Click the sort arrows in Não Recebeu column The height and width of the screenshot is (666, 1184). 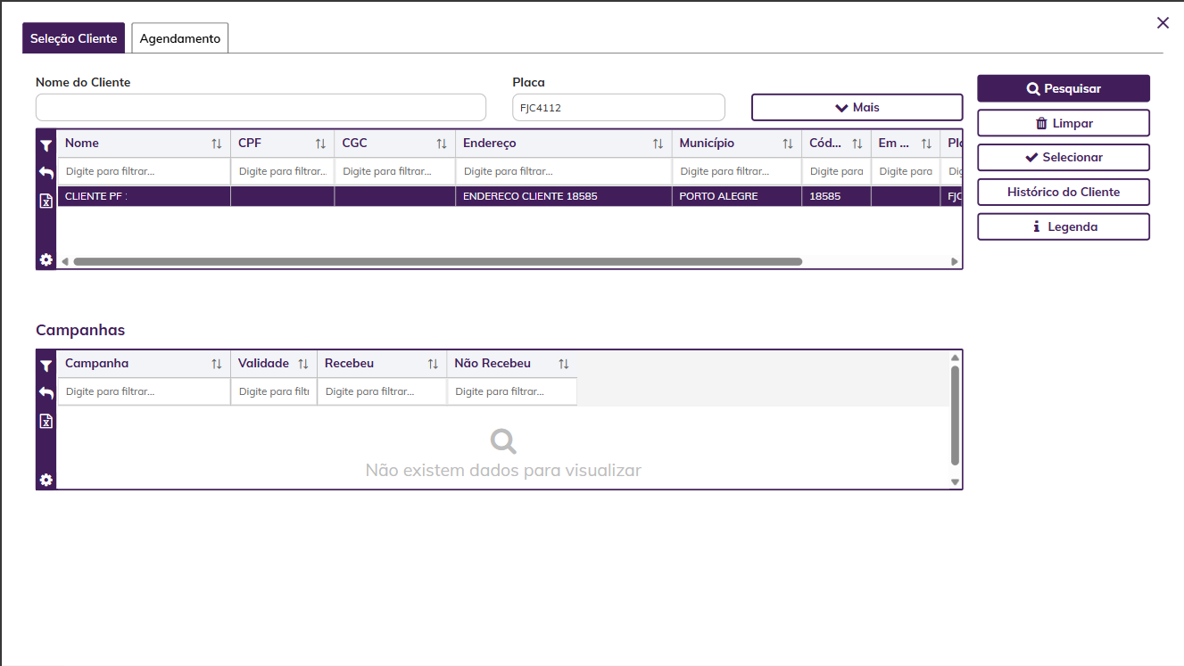563,364
